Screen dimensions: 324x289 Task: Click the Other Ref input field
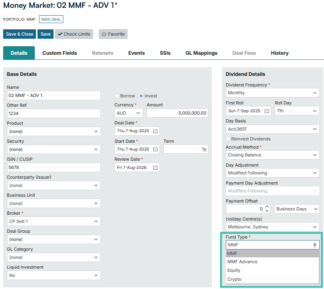tap(54, 113)
